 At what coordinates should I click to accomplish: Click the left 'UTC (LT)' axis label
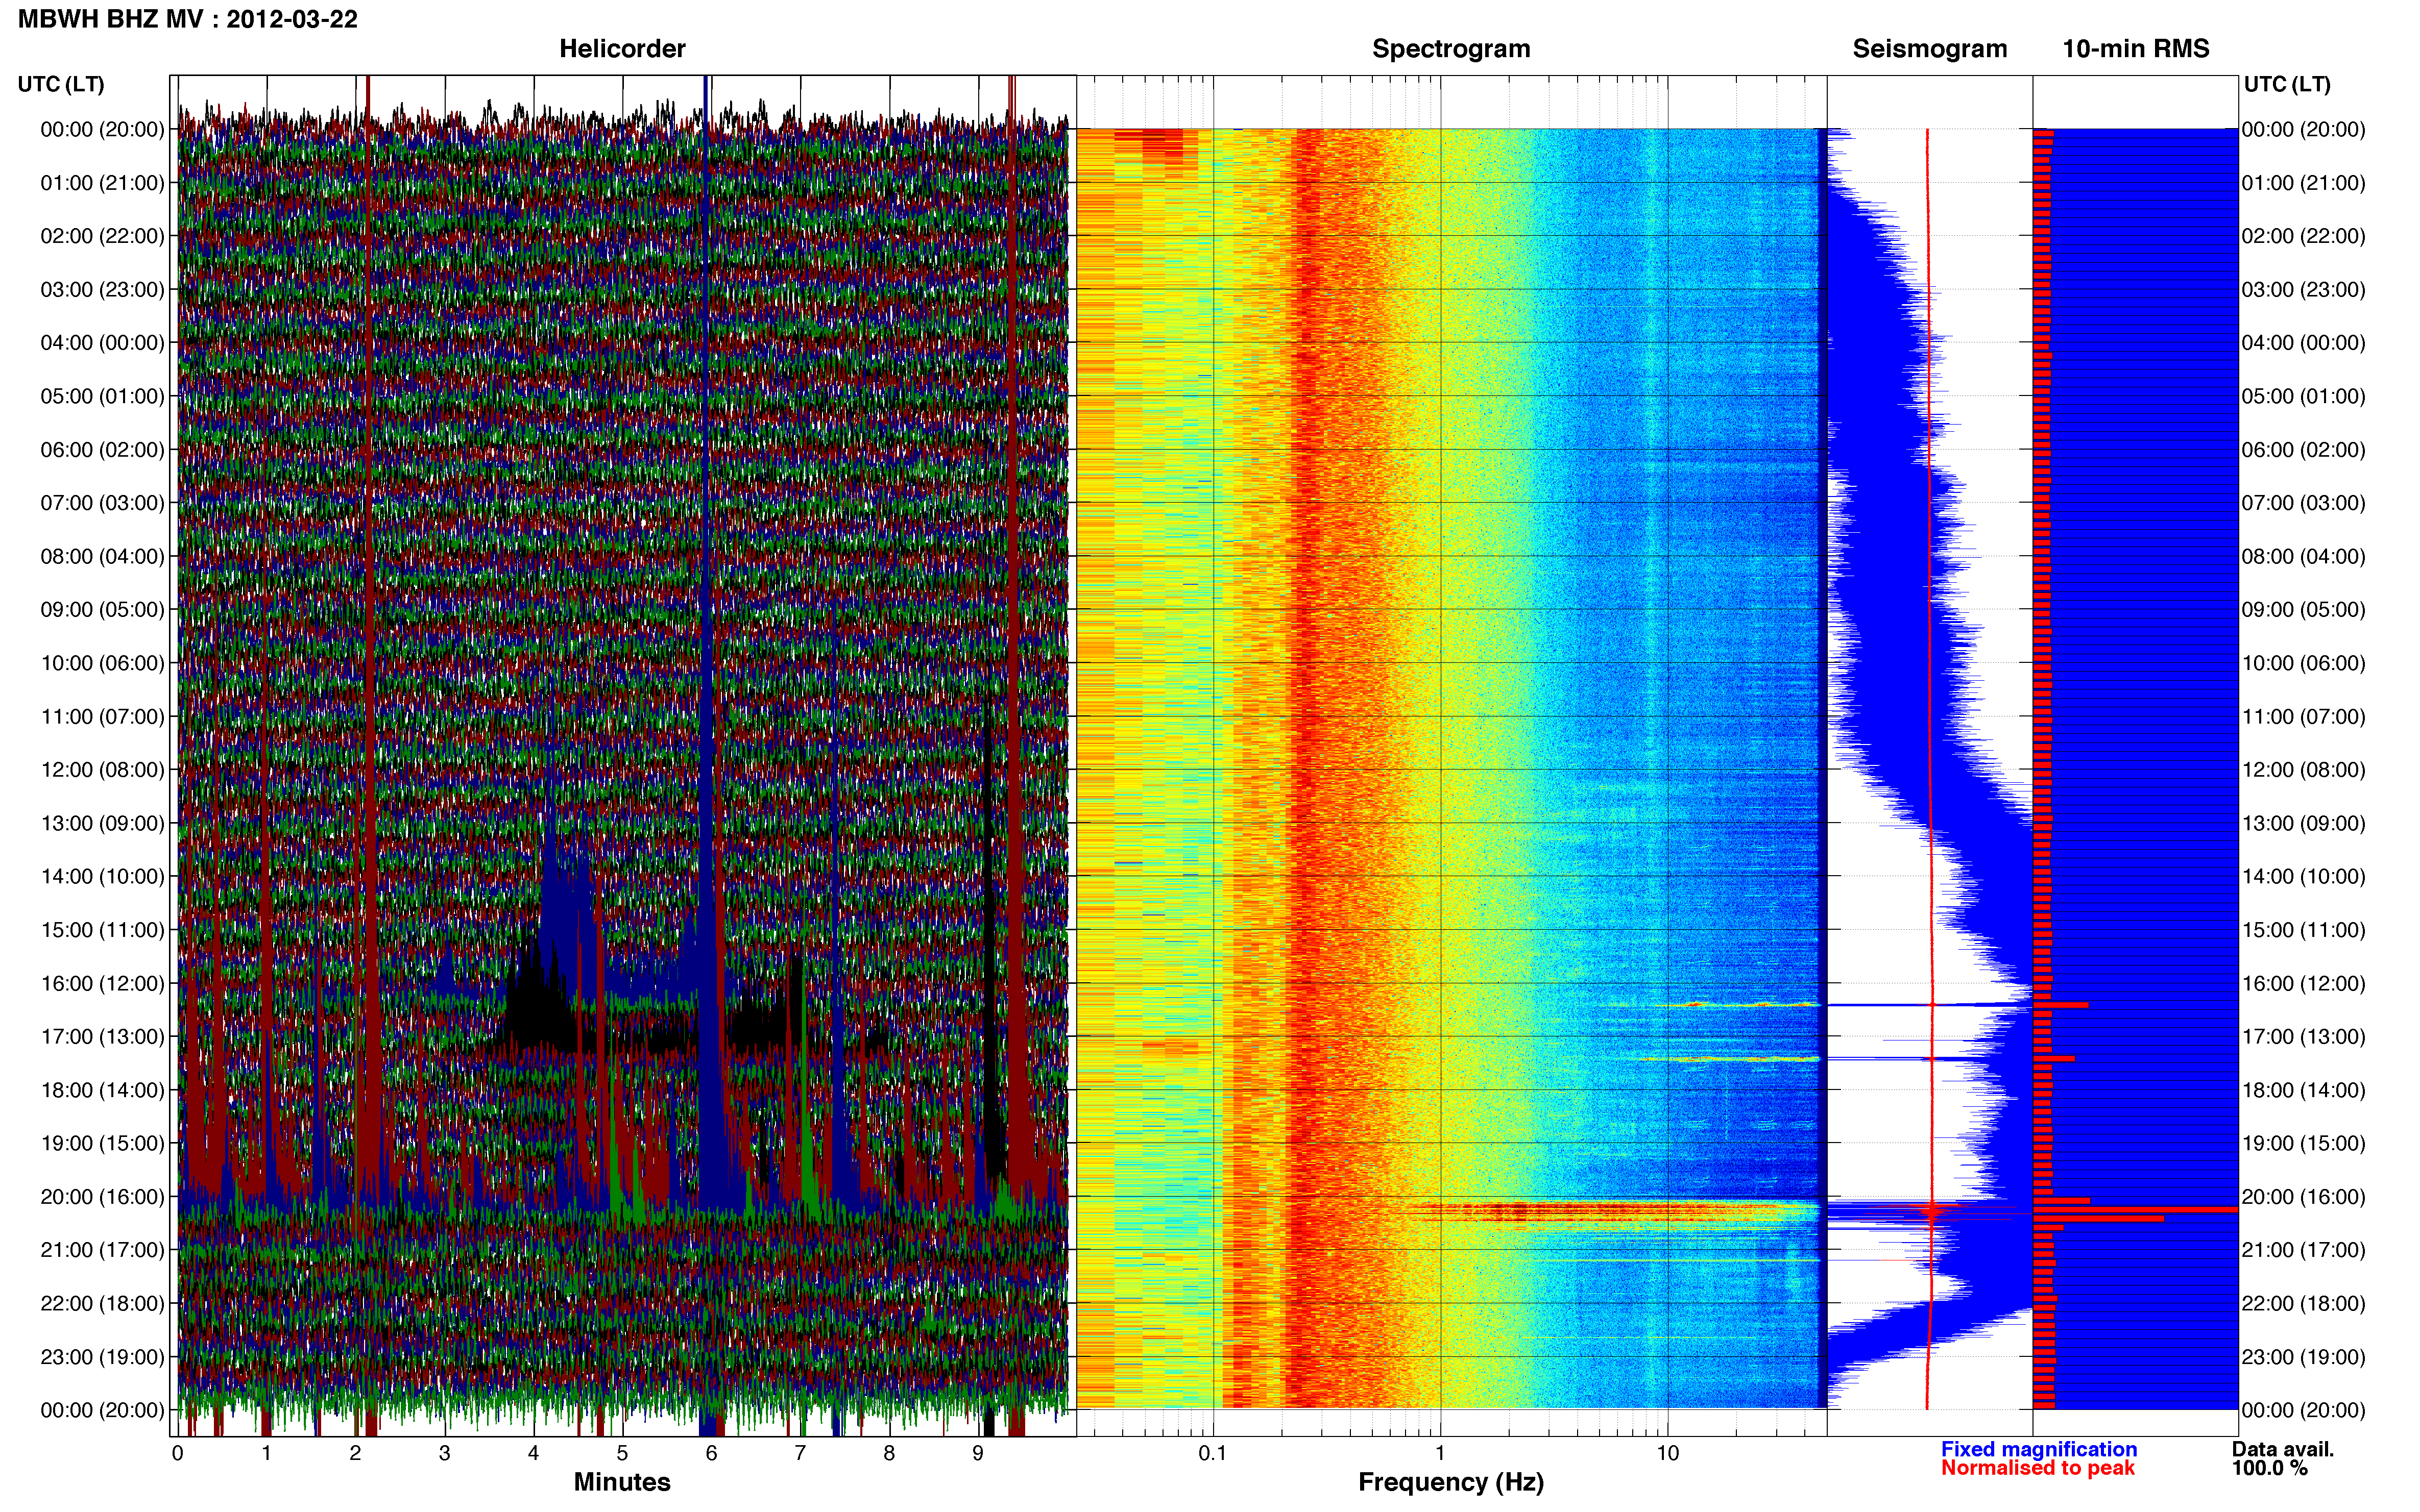point(61,84)
